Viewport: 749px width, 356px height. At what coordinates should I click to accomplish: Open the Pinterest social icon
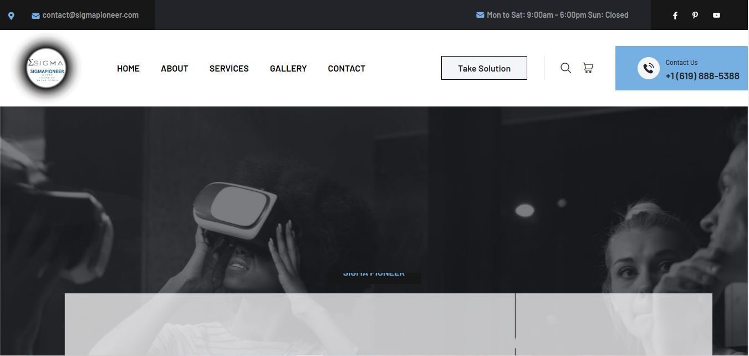(695, 15)
